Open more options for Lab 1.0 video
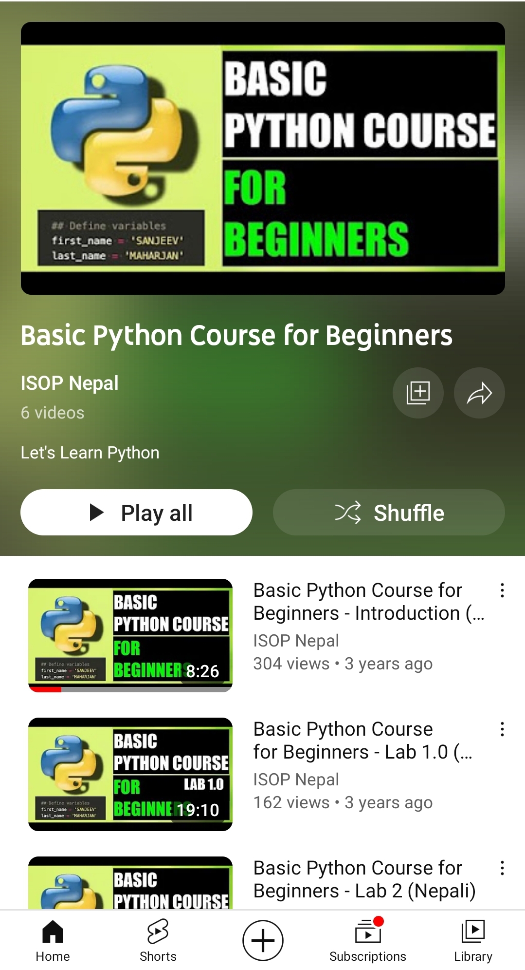The image size is (525, 970). tap(502, 729)
